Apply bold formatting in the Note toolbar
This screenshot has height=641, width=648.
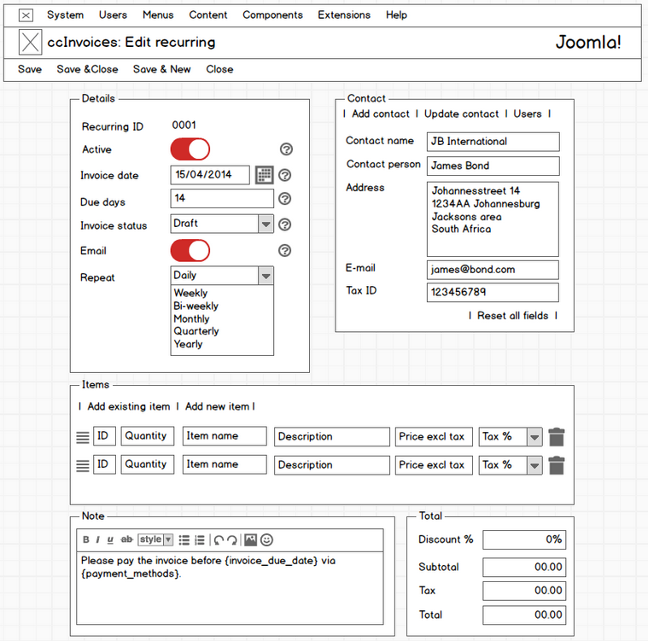(86, 539)
